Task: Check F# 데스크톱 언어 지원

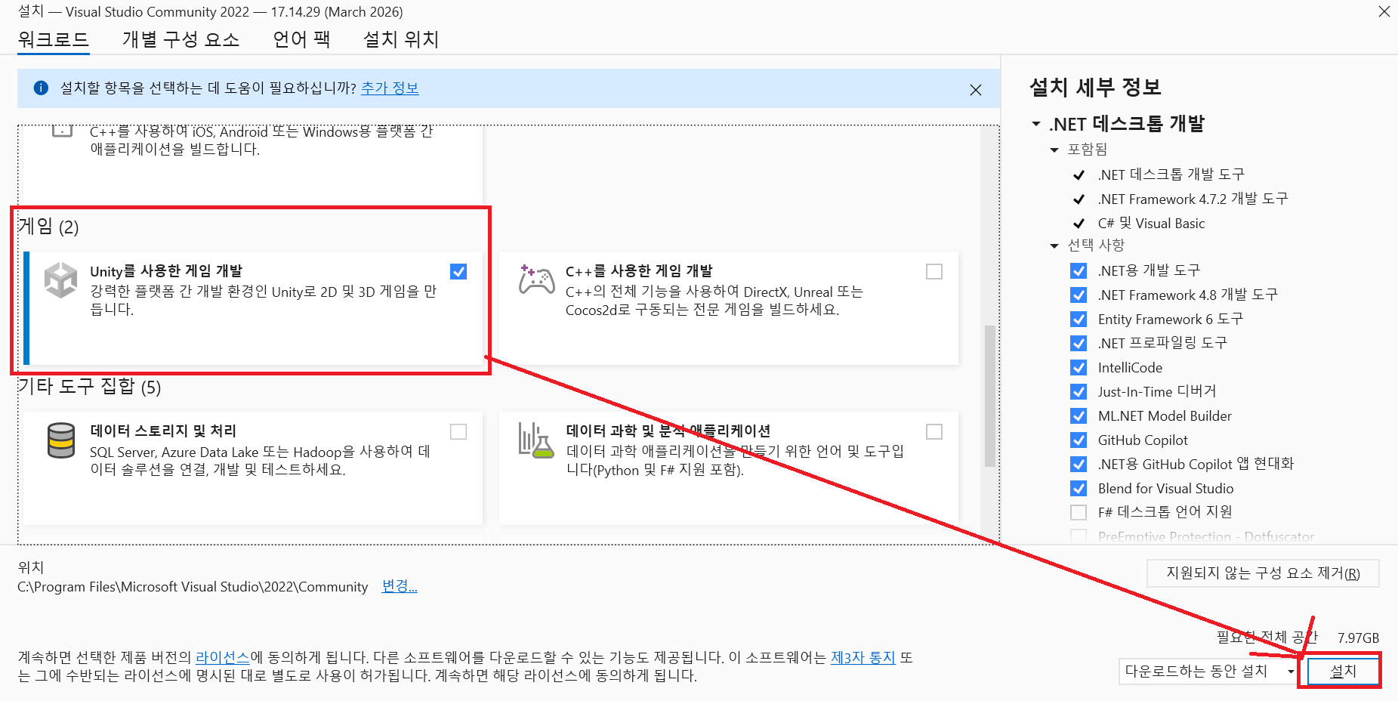Action: coord(1079,512)
